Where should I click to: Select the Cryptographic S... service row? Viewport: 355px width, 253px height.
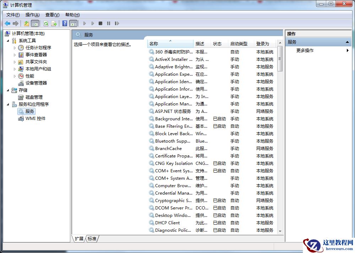click(x=212, y=200)
